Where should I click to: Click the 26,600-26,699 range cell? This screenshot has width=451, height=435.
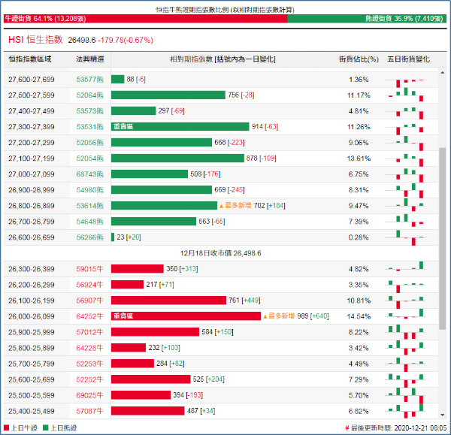pos(32,237)
